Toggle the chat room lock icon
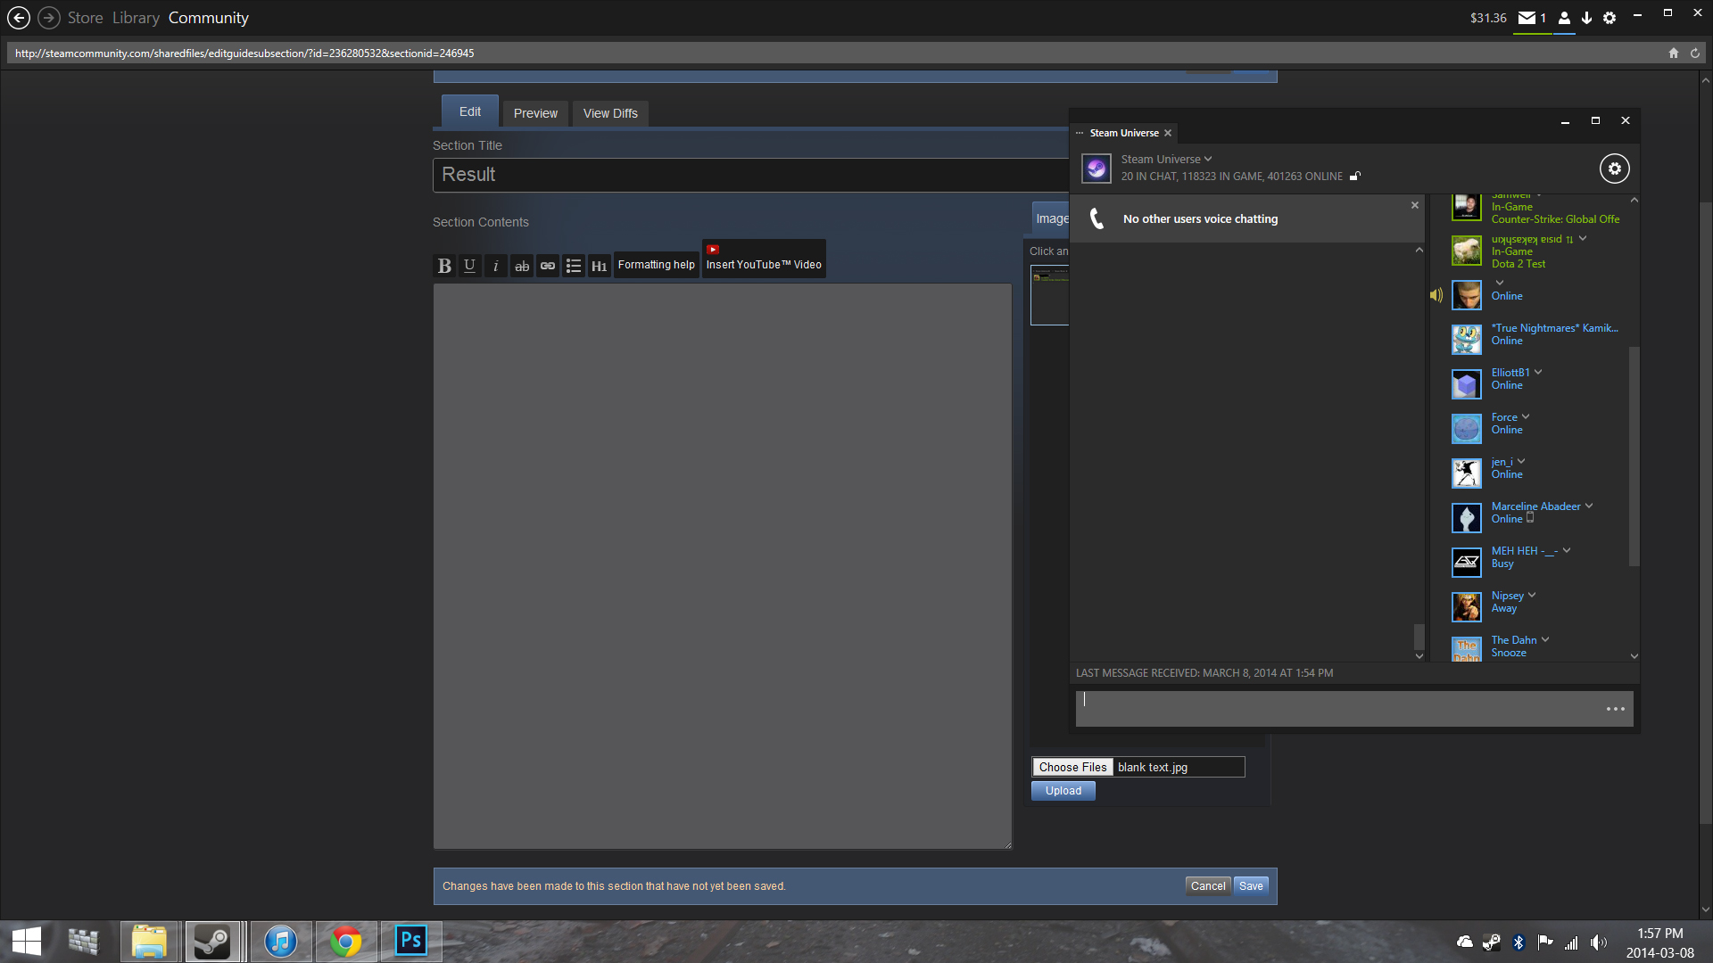 tap(1354, 177)
